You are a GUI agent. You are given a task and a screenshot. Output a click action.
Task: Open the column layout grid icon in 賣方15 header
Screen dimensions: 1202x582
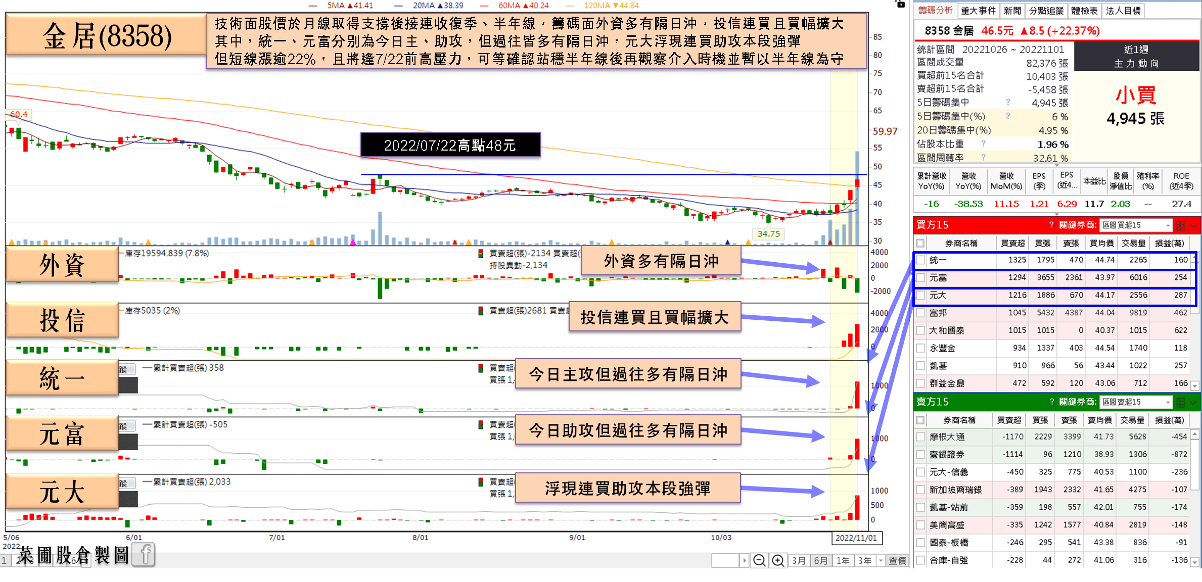click(x=1181, y=402)
